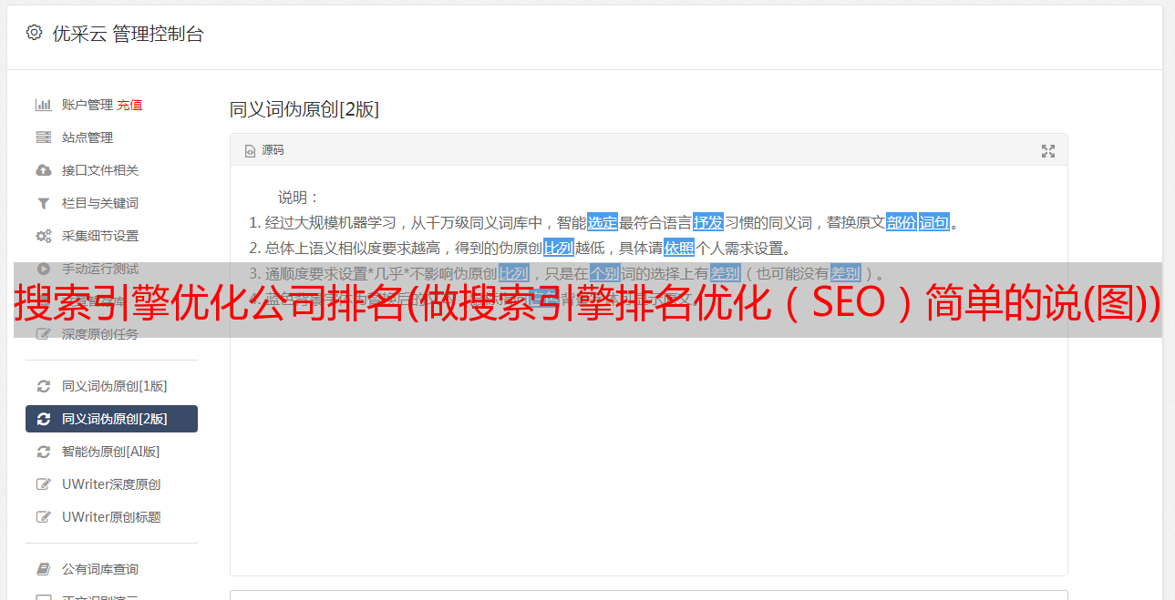Click the highlighted word 依照 in editor

point(679,248)
